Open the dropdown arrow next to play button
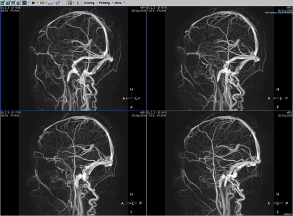 pos(38,3)
